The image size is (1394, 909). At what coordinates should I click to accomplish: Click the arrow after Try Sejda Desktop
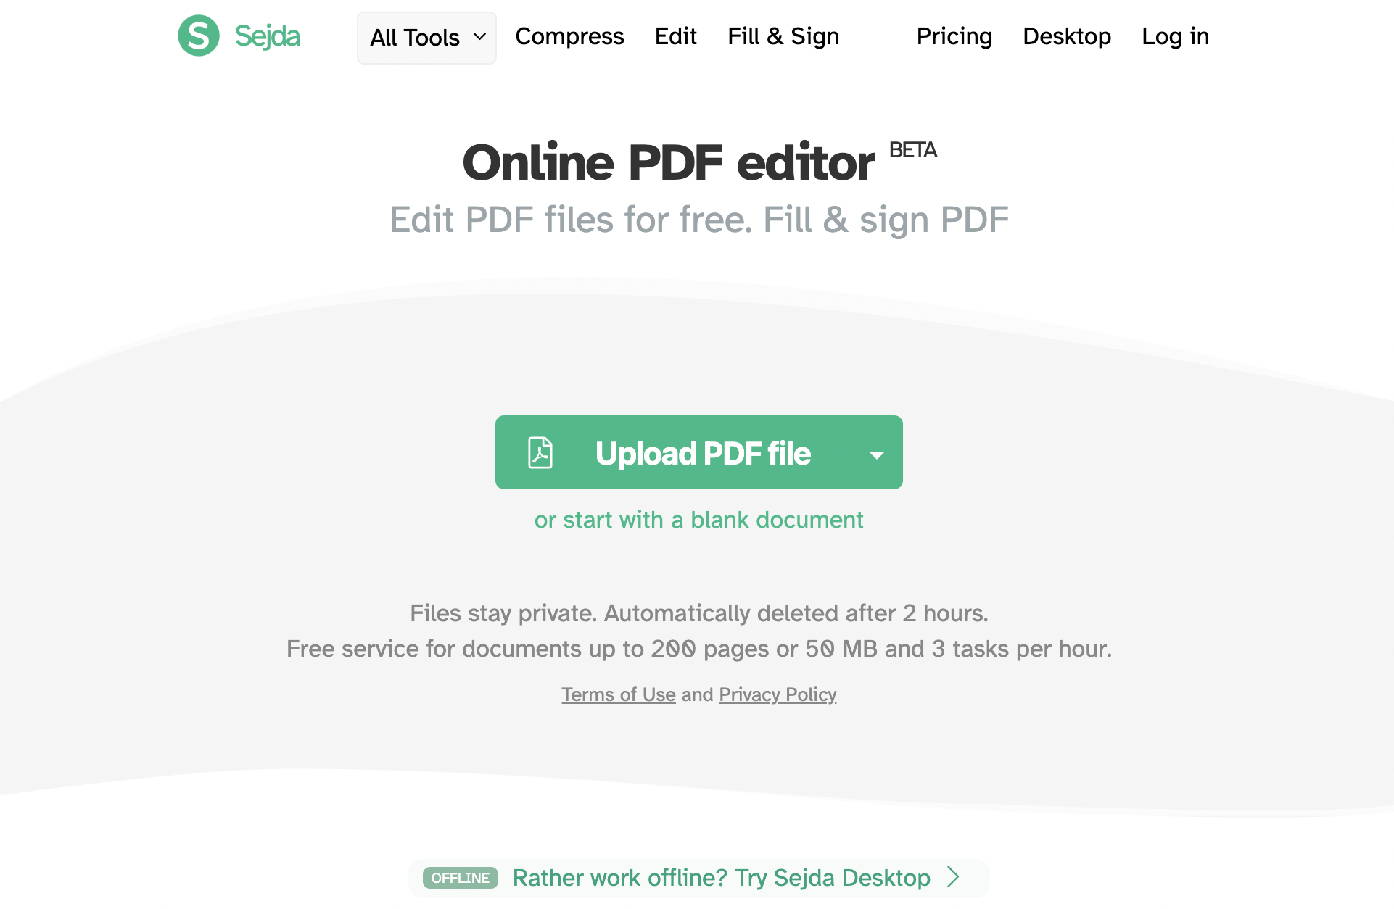954,877
